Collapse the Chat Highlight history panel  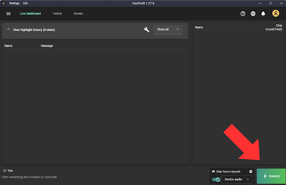9,29
